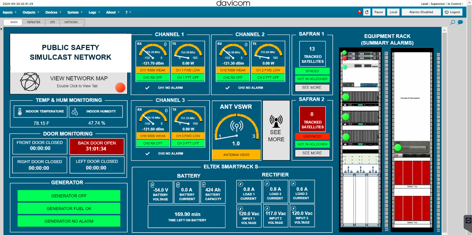472x235 pixels.
Task: Switch to the REPEATER tab
Action: pos(34,22)
